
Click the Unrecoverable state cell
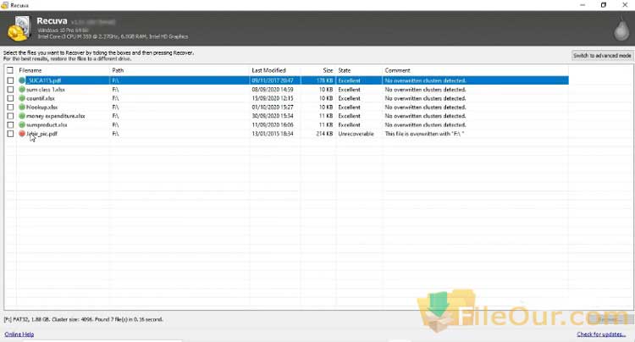point(356,134)
